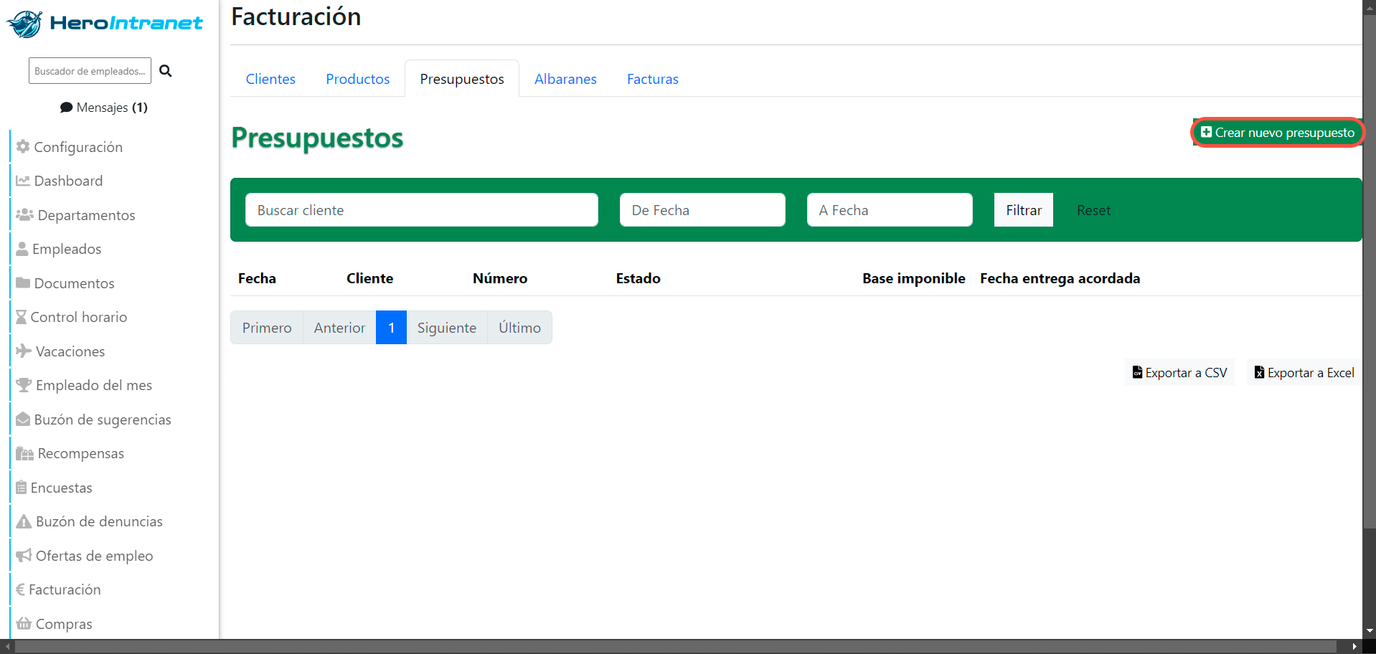Viewport: 1376px width, 654px height.
Task: Switch to the Productos tab
Action: pyautogui.click(x=358, y=79)
